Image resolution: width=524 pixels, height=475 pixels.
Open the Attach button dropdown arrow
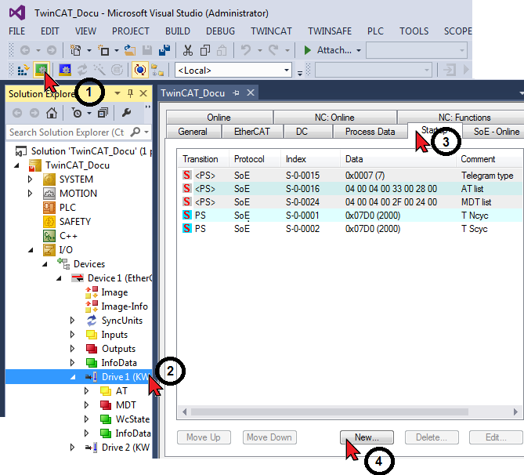pyautogui.click(x=359, y=50)
